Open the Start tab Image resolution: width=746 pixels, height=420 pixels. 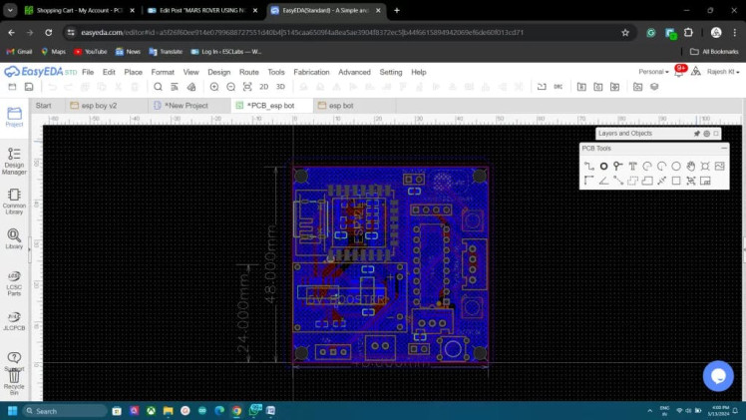[x=43, y=105]
